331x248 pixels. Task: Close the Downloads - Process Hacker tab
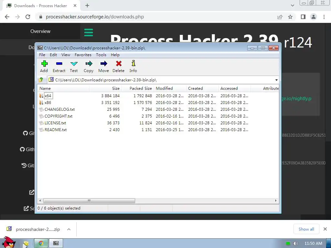75,6
